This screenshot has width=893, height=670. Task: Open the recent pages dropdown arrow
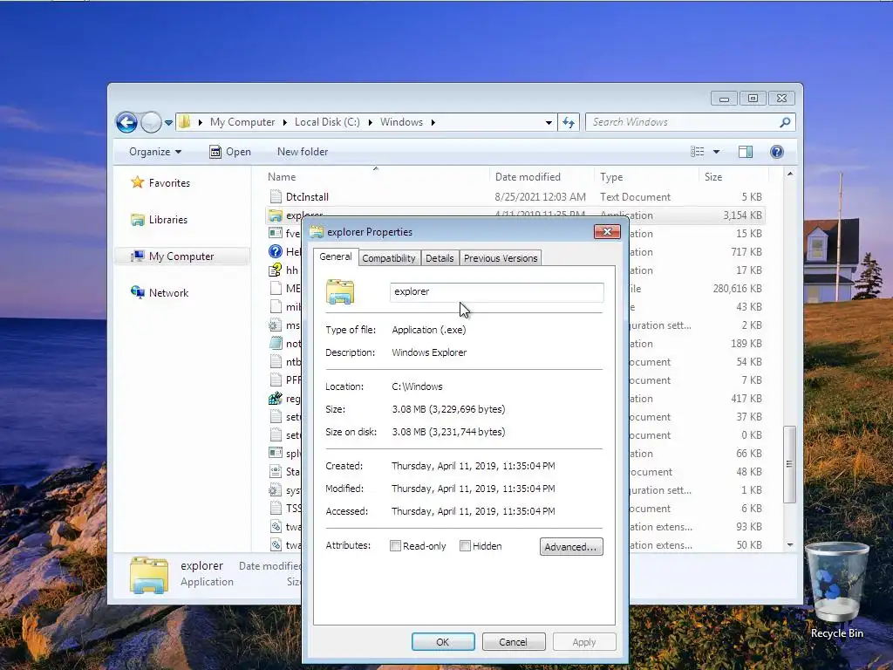168,122
